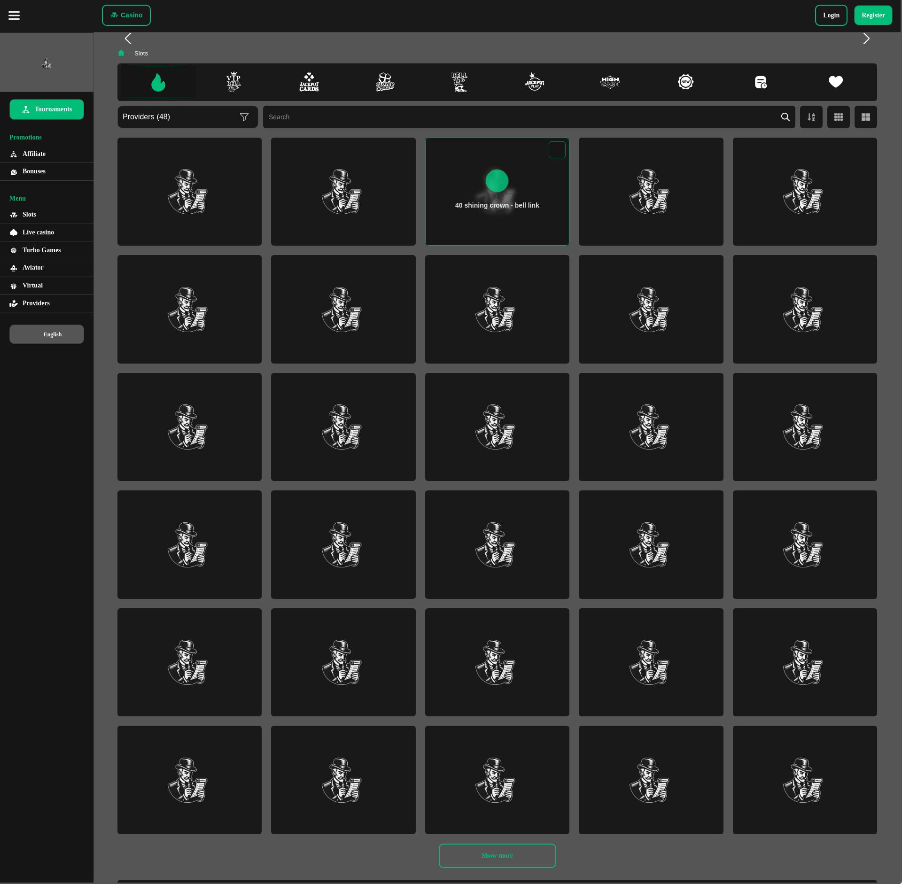Open the Jackpot Cards category
The height and width of the screenshot is (884, 902).
[309, 82]
